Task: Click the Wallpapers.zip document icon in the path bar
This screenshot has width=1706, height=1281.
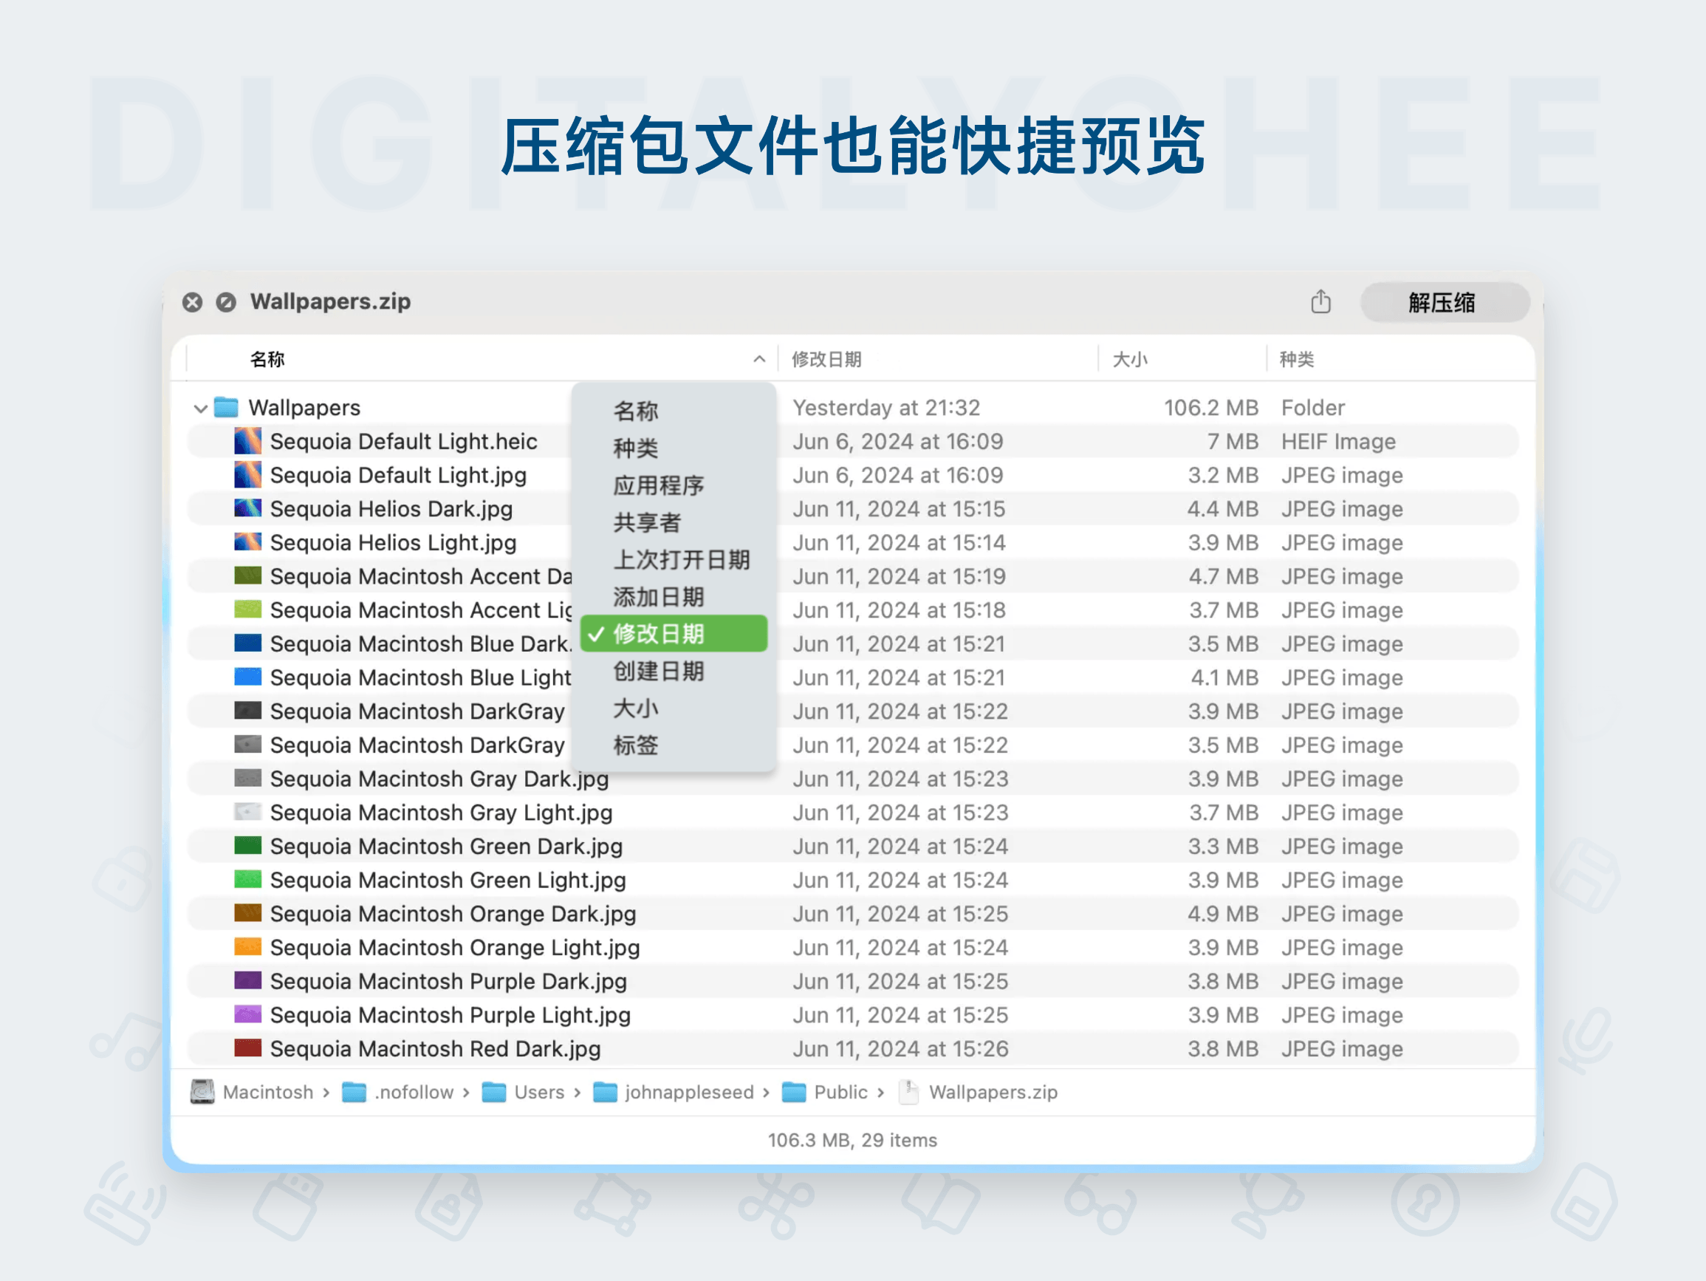Action: click(908, 1092)
